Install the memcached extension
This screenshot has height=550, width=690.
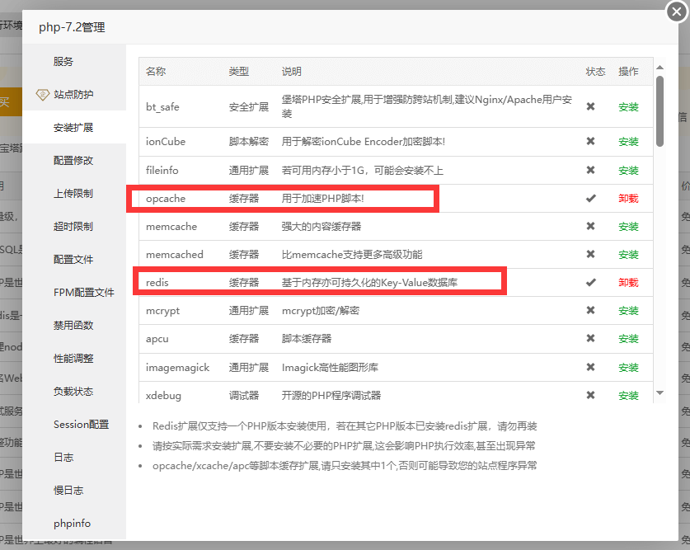[628, 254]
